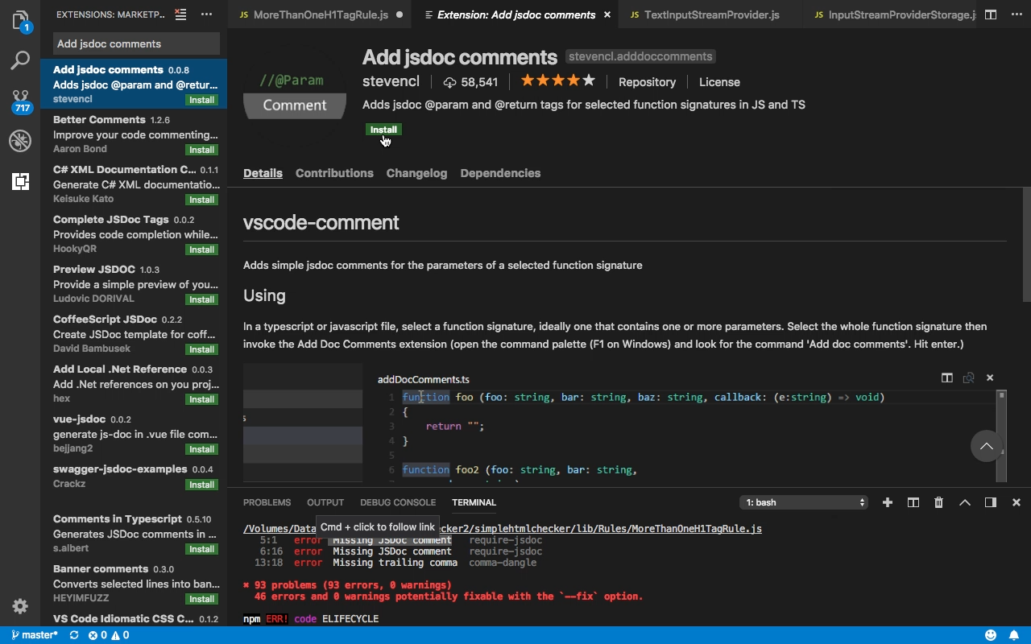
Task: Open the Details tab
Action: coord(263,173)
